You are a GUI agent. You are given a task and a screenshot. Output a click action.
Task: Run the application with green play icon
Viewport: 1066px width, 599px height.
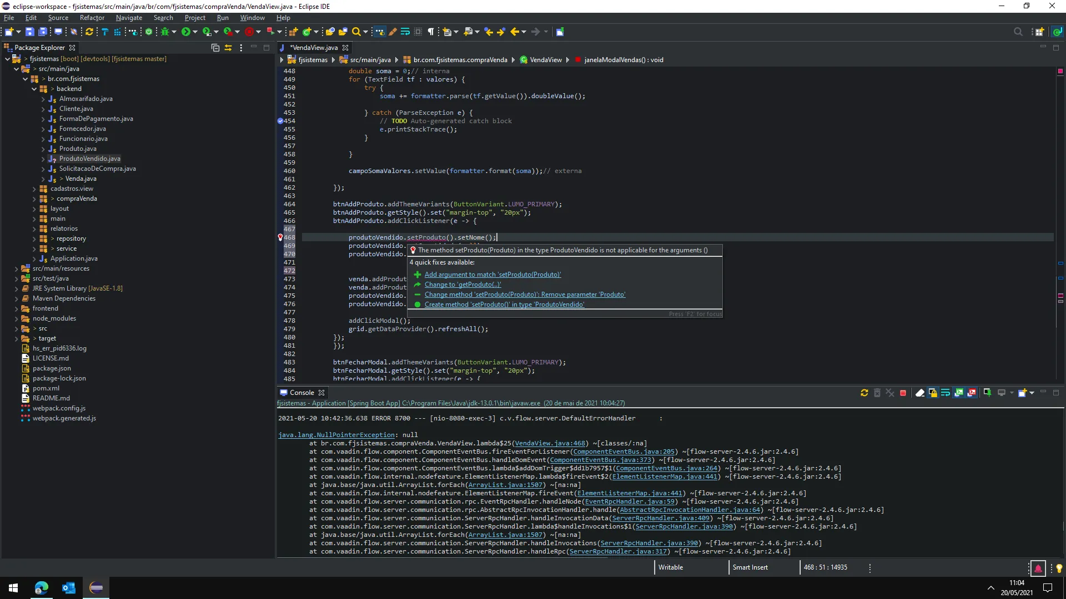185,32
